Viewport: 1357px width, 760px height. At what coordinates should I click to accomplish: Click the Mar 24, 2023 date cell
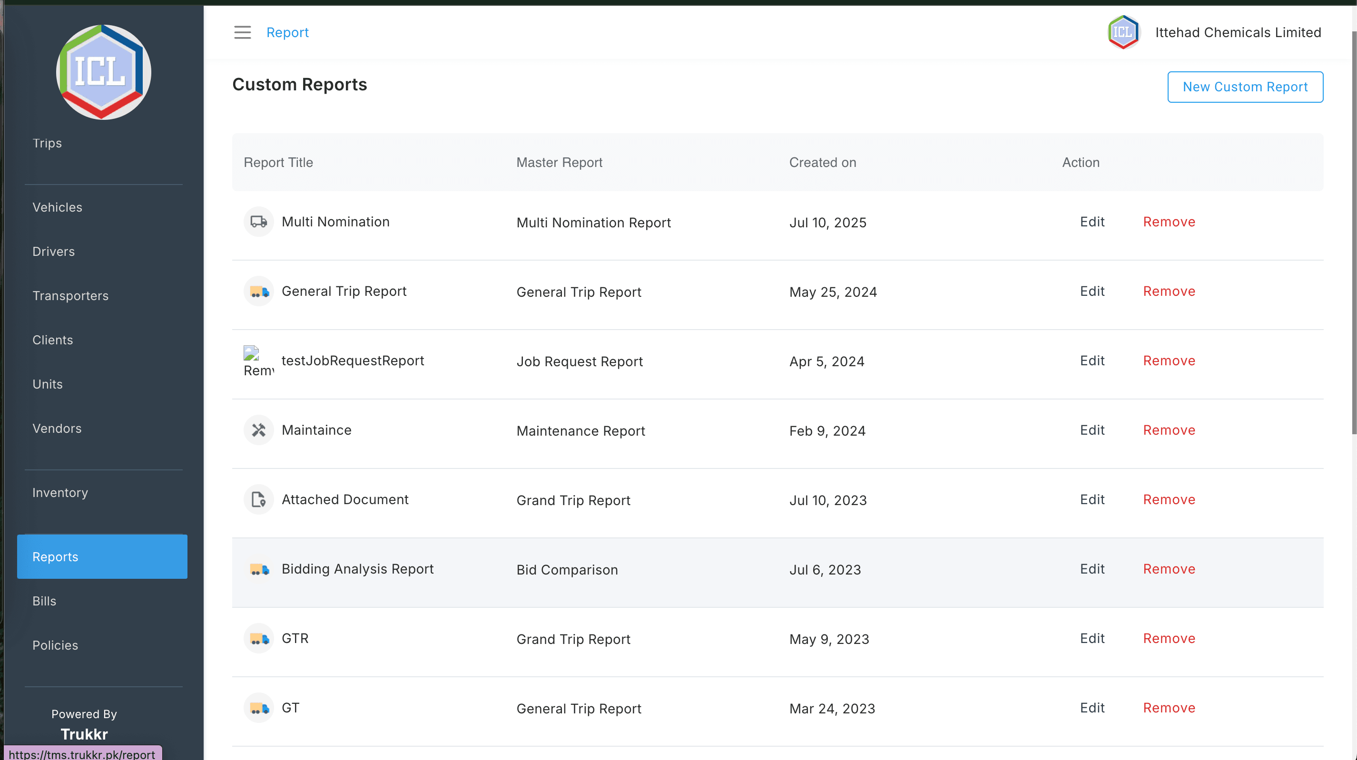pyautogui.click(x=832, y=709)
